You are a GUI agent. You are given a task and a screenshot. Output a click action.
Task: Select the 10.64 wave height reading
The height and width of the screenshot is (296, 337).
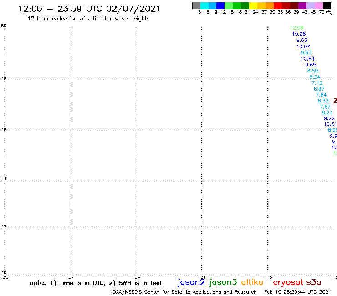pyautogui.click(x=307, y=59)
